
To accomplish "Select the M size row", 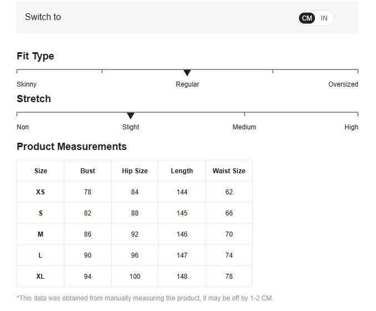I will click(40, 234).
